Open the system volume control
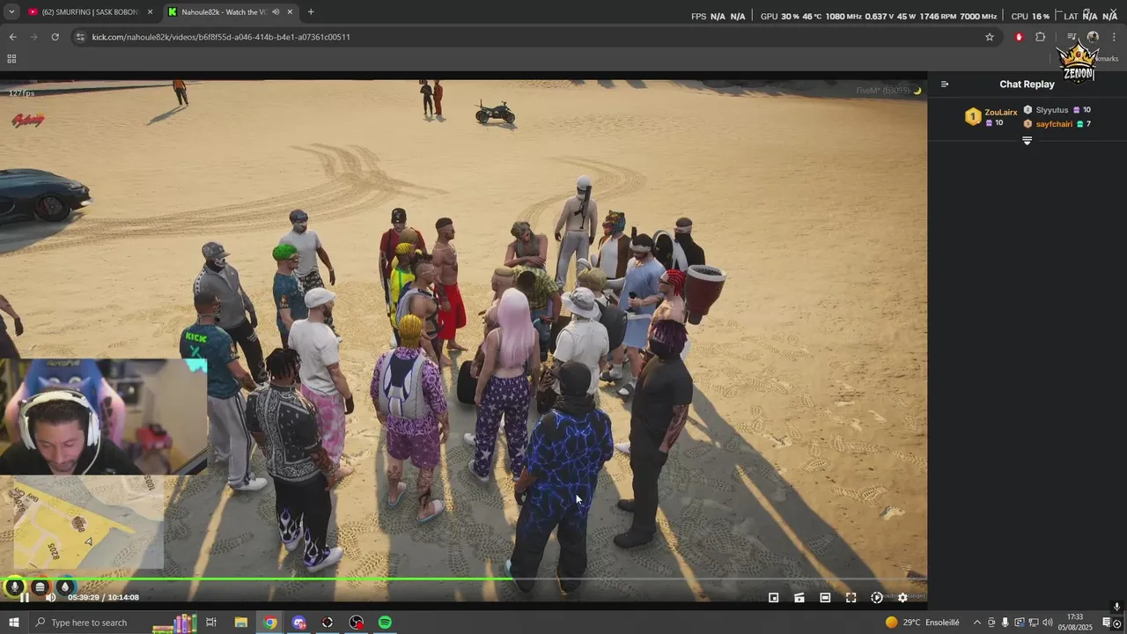 [1046, 623]
